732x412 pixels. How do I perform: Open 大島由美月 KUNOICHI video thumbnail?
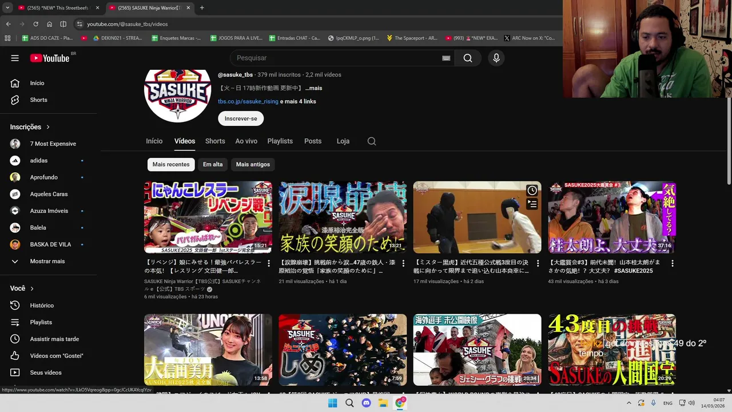[208, 350]
